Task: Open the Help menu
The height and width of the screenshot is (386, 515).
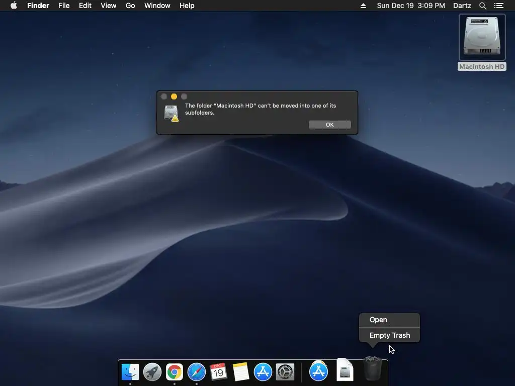Action: [187, 6]
